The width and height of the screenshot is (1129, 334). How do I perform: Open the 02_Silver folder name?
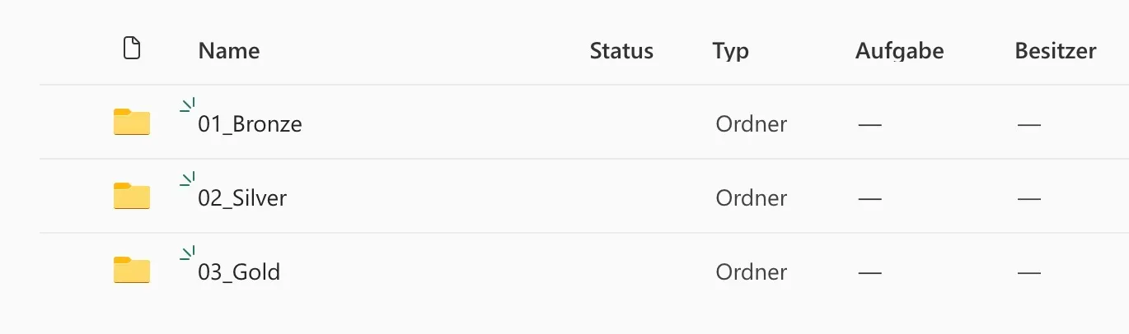[242, 199]
